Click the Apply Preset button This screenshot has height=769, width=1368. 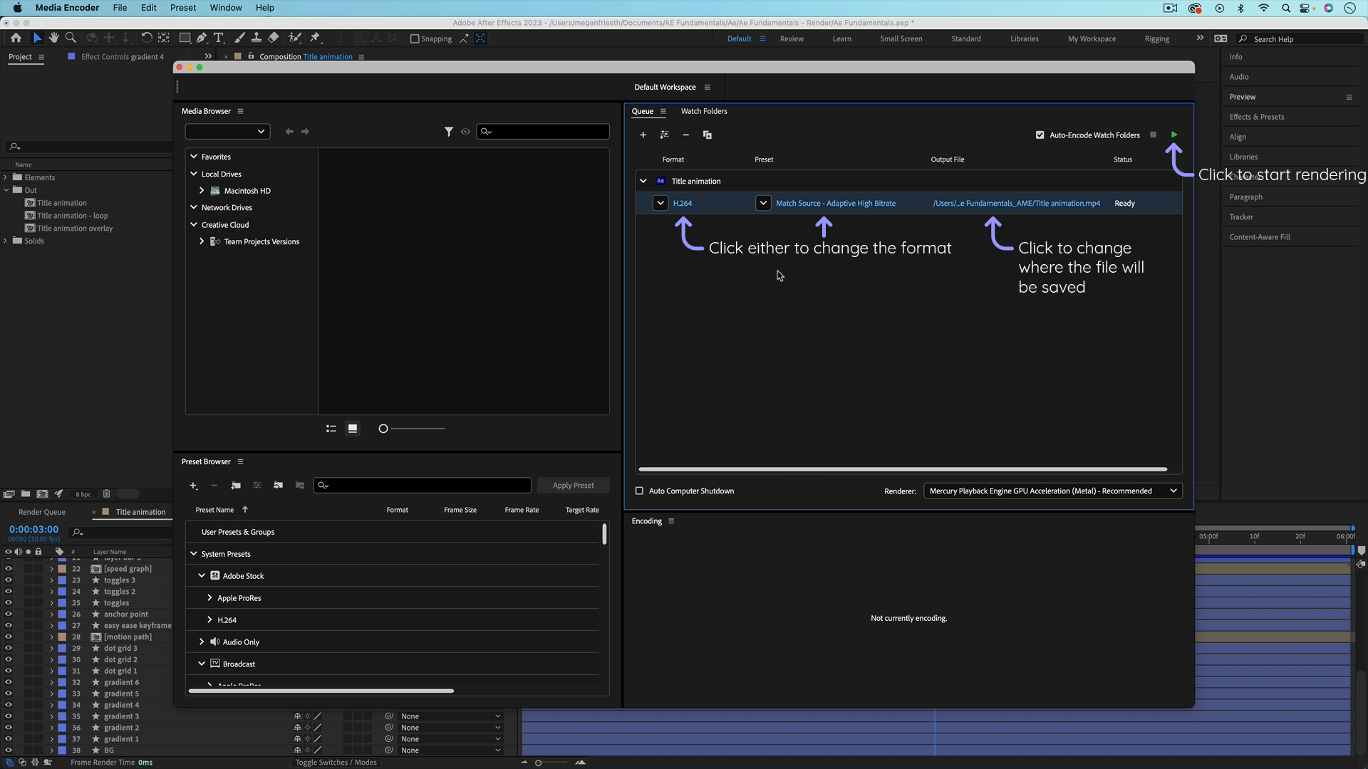(x=574, y=485)
